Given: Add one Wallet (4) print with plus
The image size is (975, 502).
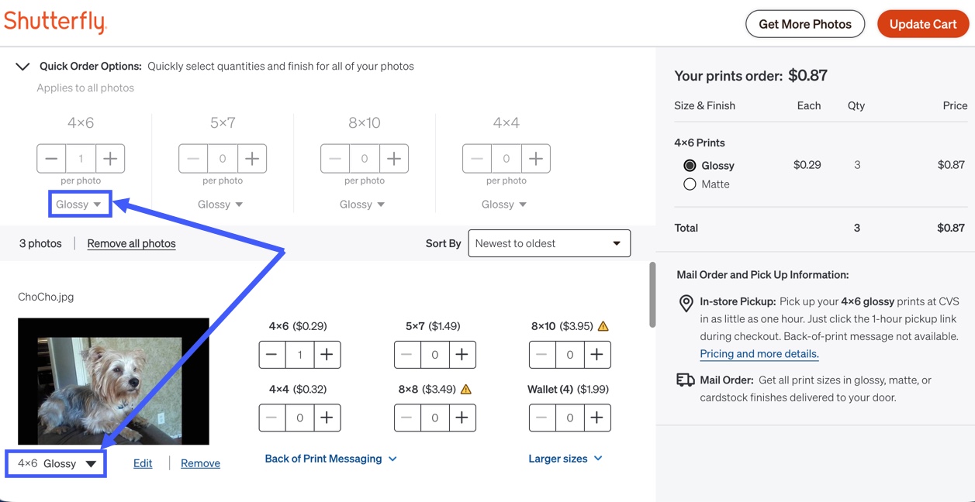Looking at the screenshot, I should click(596, 418).
